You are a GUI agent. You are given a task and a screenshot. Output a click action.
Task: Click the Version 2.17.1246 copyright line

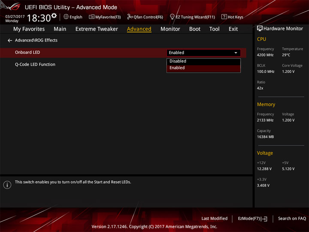coord(154,227)
